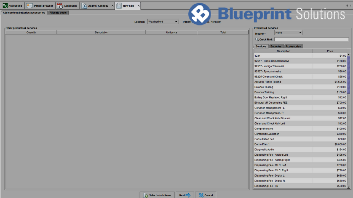The width and height of the screenshot is (353, 198).
Task: Click the Quick Find magnifier icon
Action: 257,40
